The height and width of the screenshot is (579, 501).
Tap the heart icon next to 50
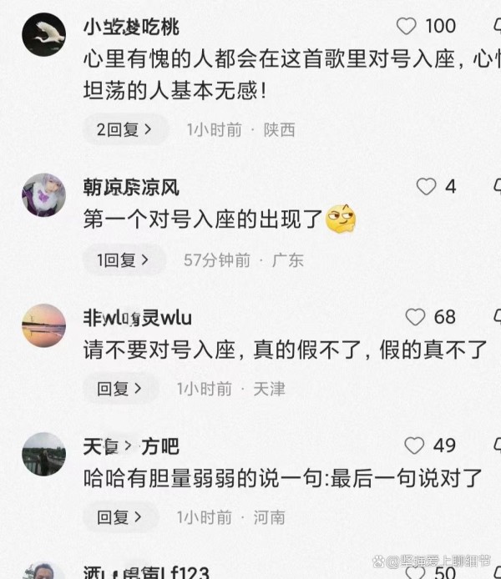[415, 572]
